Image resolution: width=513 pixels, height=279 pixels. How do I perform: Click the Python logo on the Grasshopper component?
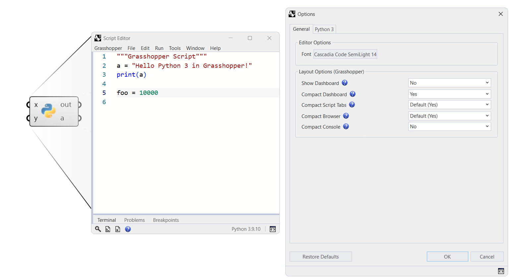[x=49, y=111]
